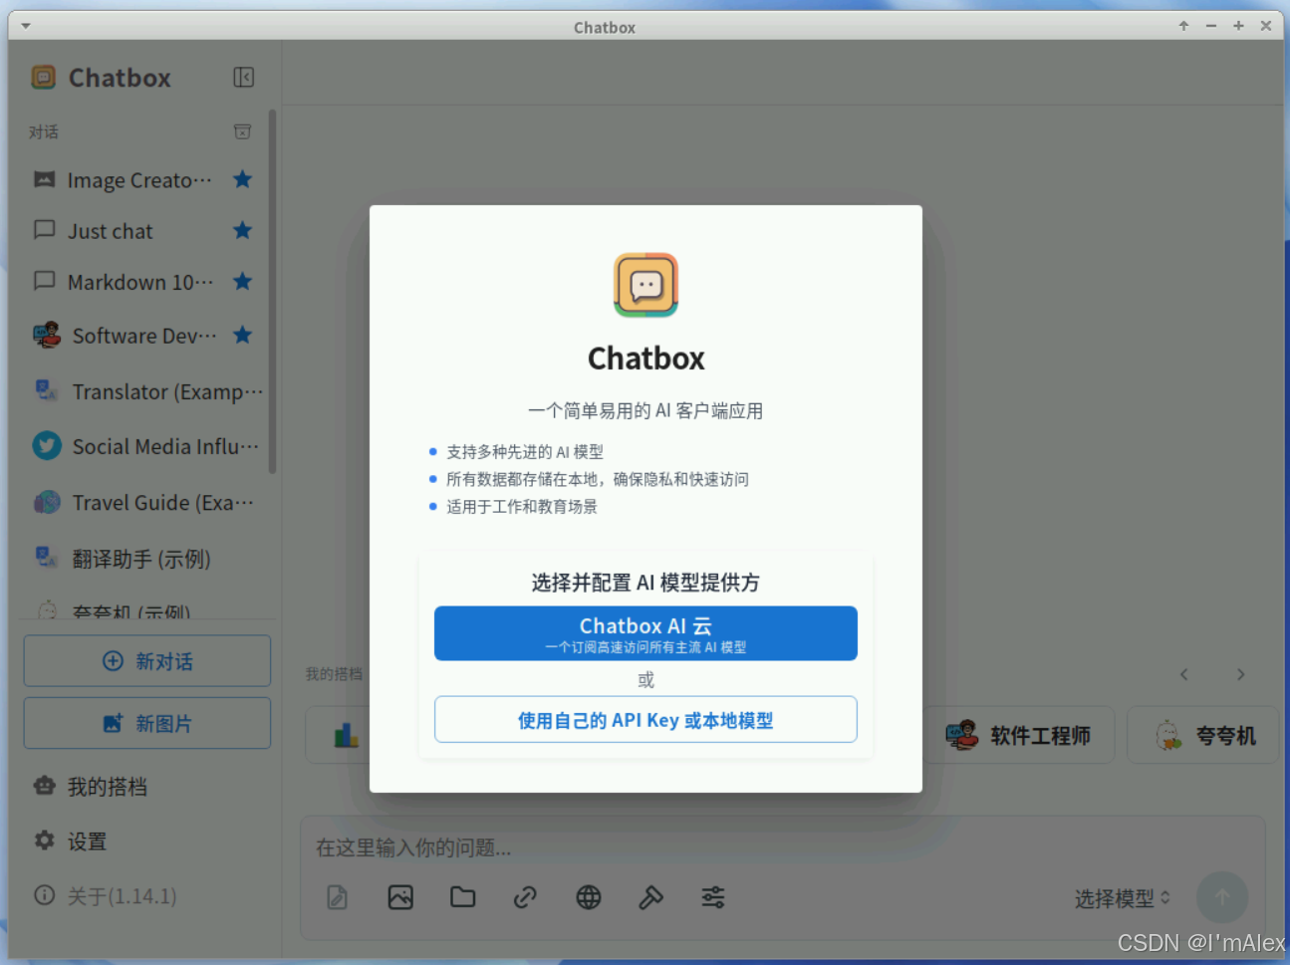1290x965 pixels.
Task: Toggle star on Software Developer conversation
Action: tap(242, 335)
